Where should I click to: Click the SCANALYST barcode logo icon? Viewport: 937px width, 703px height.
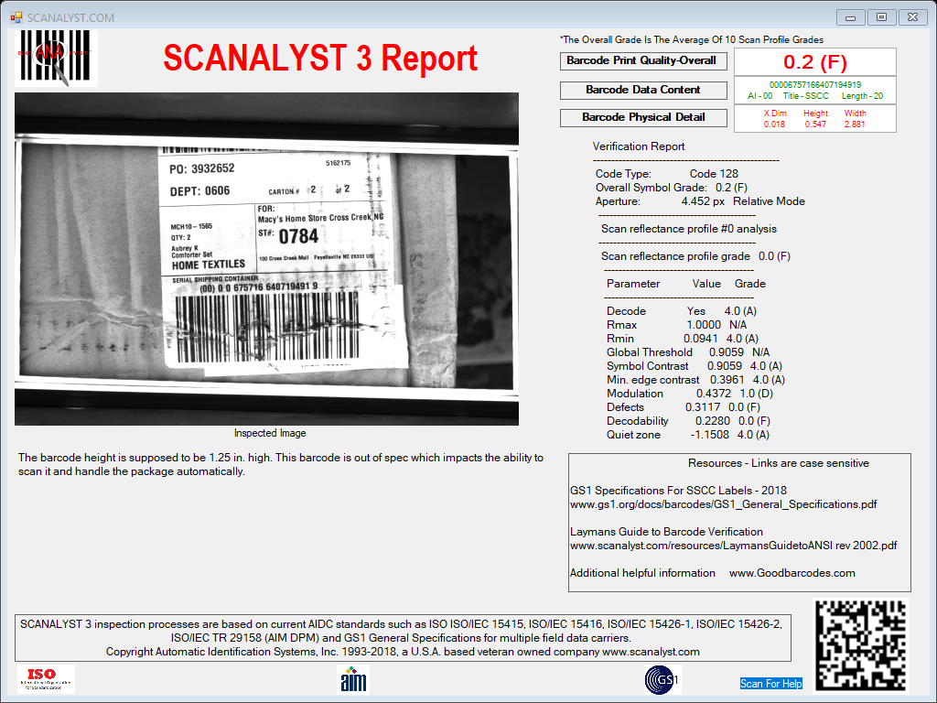point(56,58)
